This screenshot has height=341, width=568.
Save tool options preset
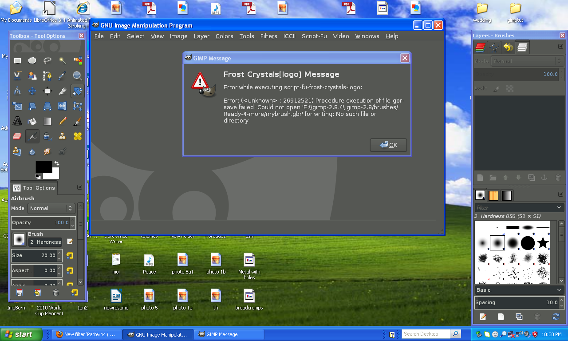[x=20, y=293]
